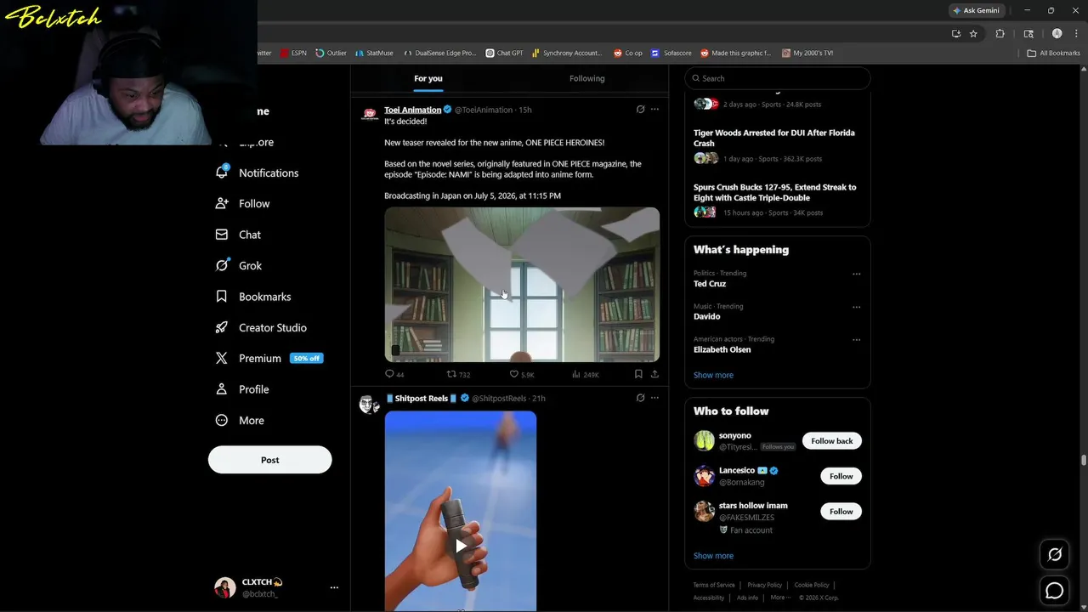Open Chrome extensions puzzle icon
This screenshot has height=612, width=1088.
point(1000,34)
